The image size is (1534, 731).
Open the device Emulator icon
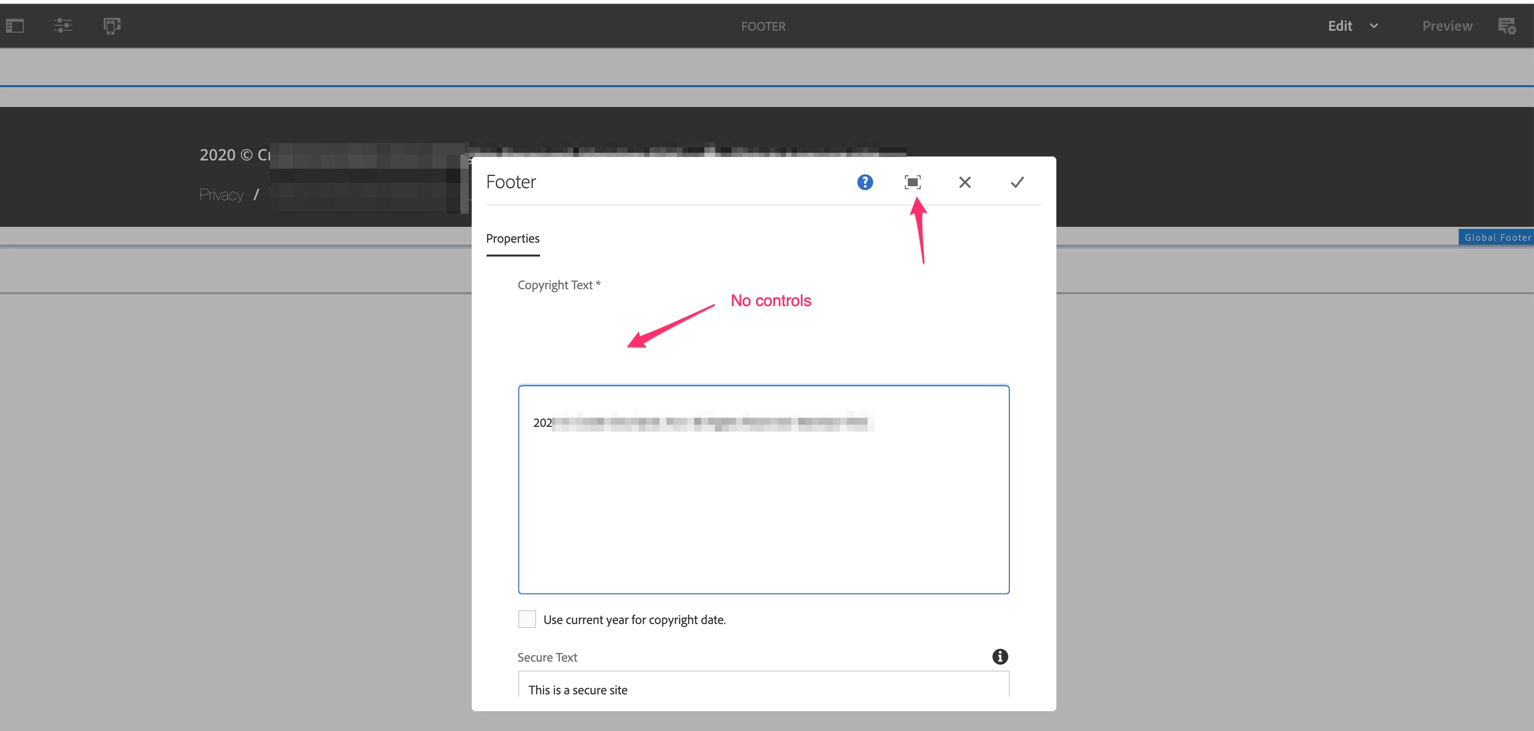(x=112, y=26)
